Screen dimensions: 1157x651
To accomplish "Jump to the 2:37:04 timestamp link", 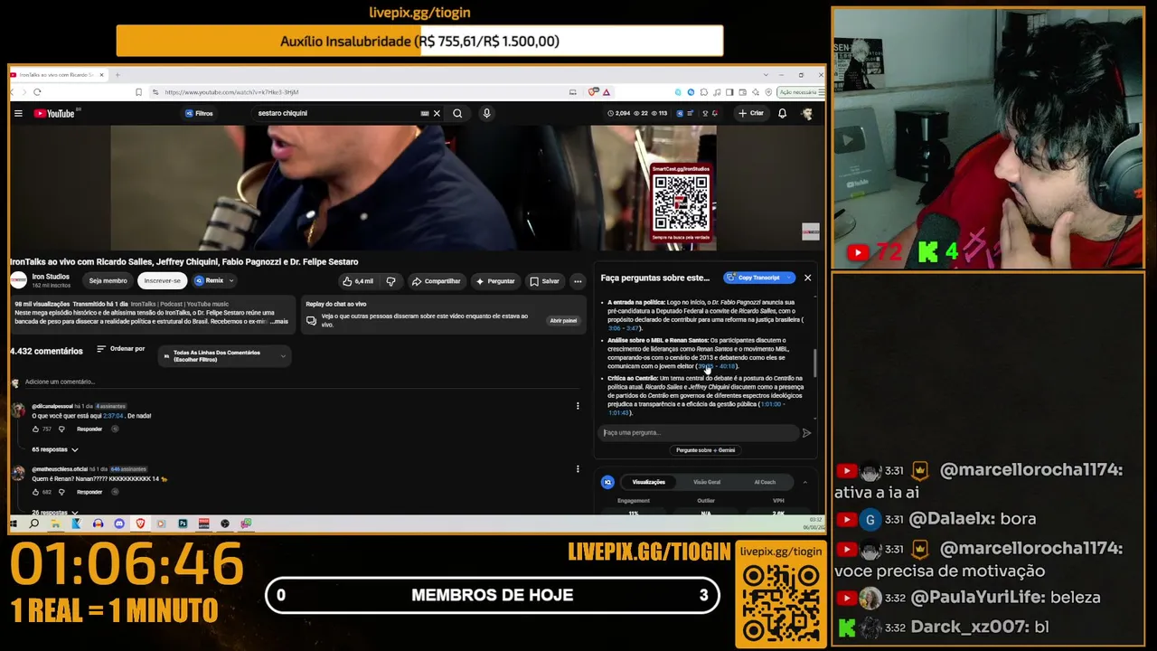I will (x=111, y=416).
